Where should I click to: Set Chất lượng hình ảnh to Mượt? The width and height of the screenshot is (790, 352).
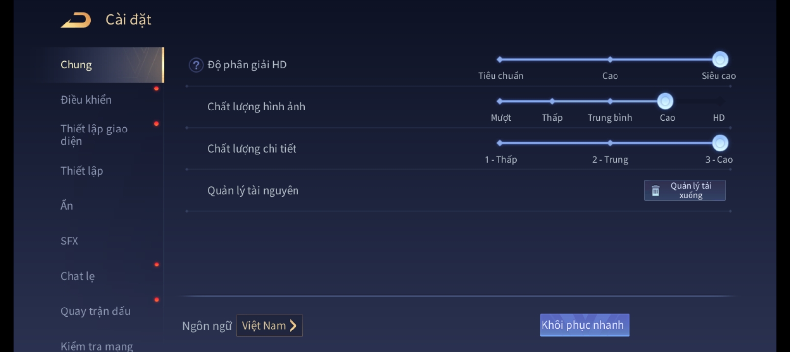(x=500, y=101)
